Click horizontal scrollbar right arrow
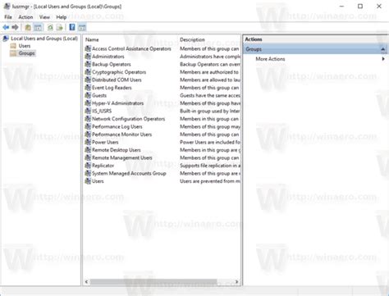The image size is (389, 296). tap(237, 282)
